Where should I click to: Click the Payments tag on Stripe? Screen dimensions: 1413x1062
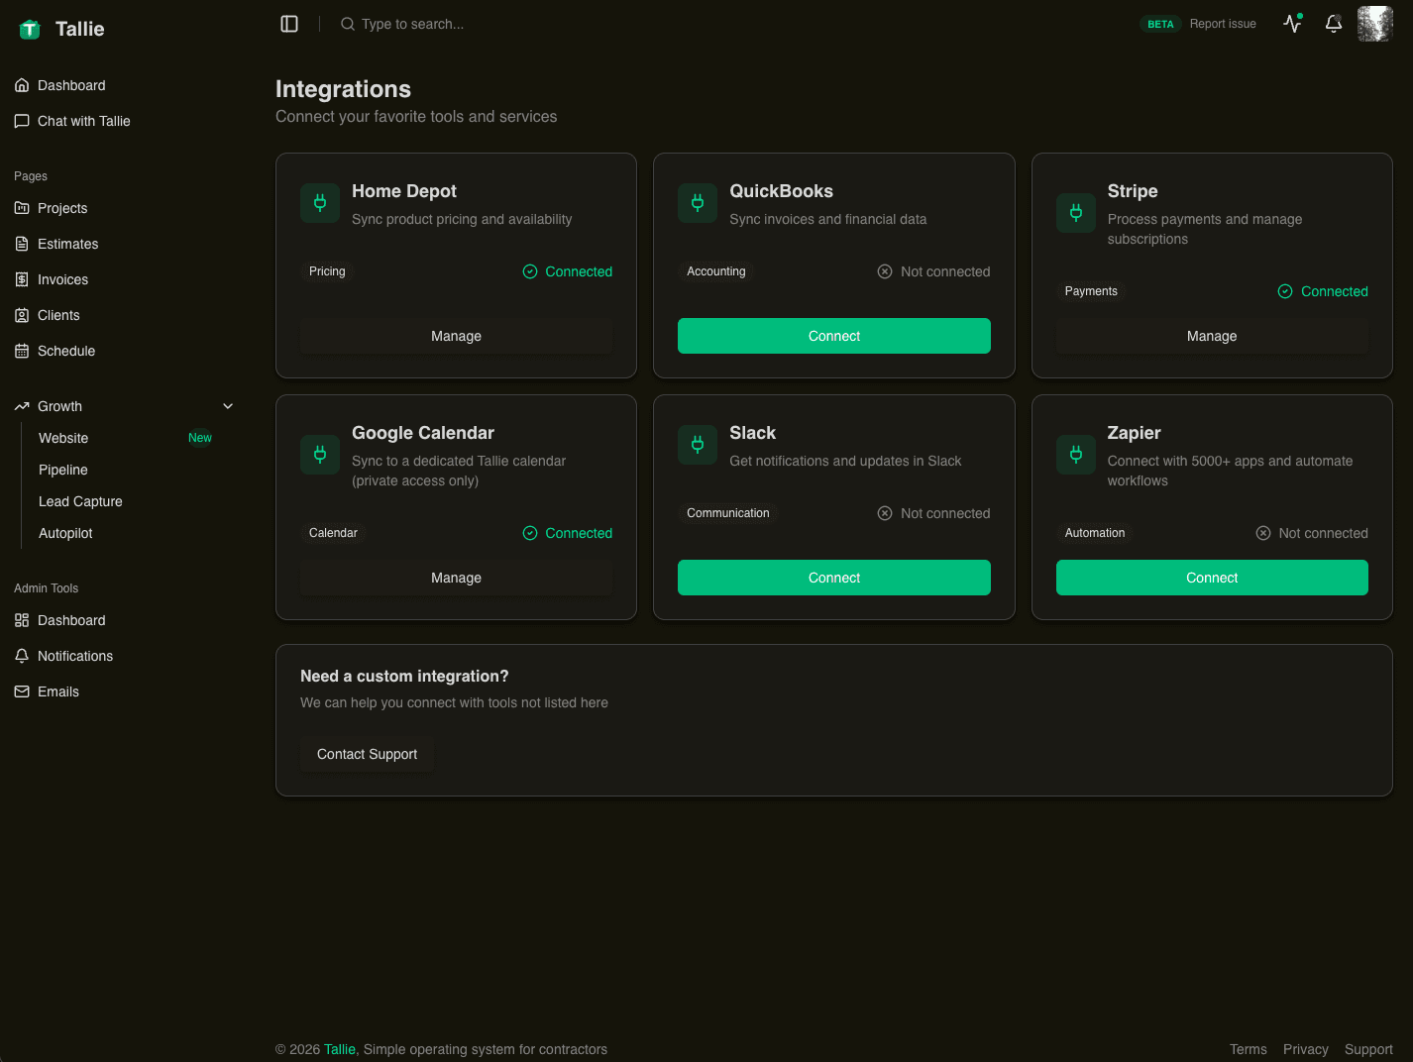point(1091,291)
